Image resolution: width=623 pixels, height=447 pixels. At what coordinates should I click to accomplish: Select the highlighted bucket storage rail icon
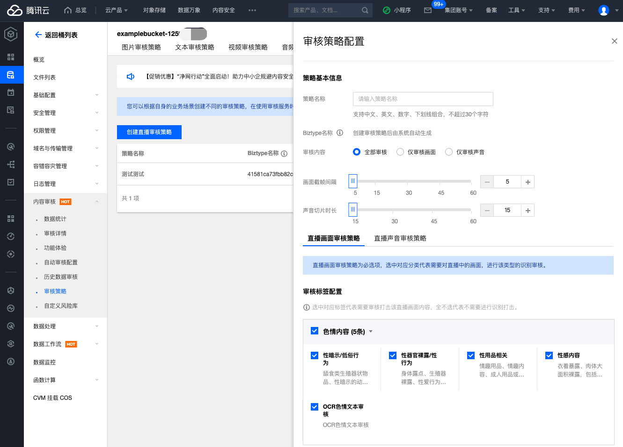click(11, 75)
